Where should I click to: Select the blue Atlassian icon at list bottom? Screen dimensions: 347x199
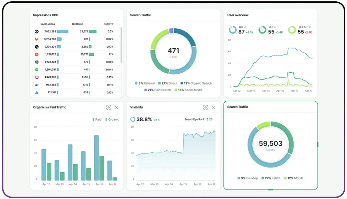[x=36, y=92]
